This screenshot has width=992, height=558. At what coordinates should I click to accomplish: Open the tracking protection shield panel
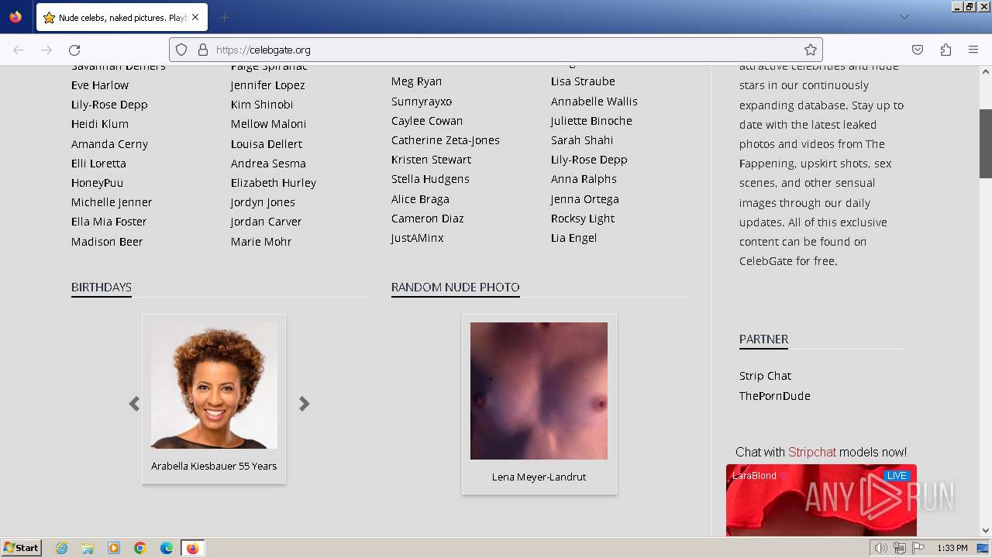click(x=181, y=50)
